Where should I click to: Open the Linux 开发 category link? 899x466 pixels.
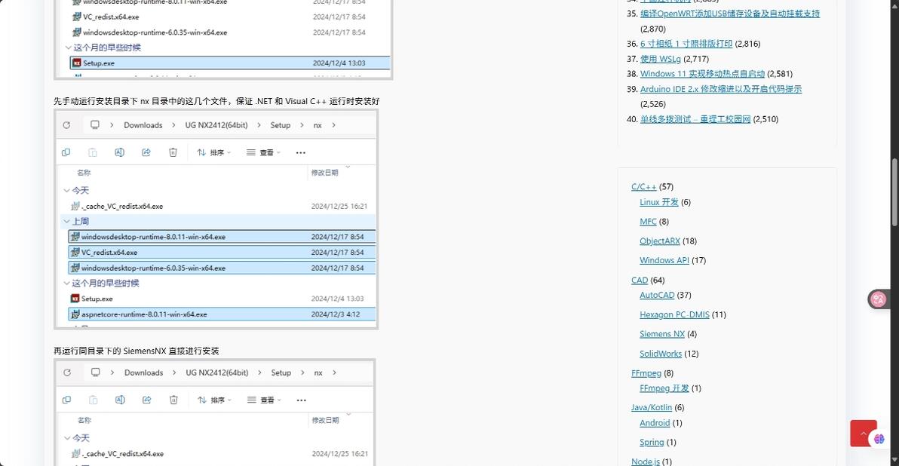[658, 202]
